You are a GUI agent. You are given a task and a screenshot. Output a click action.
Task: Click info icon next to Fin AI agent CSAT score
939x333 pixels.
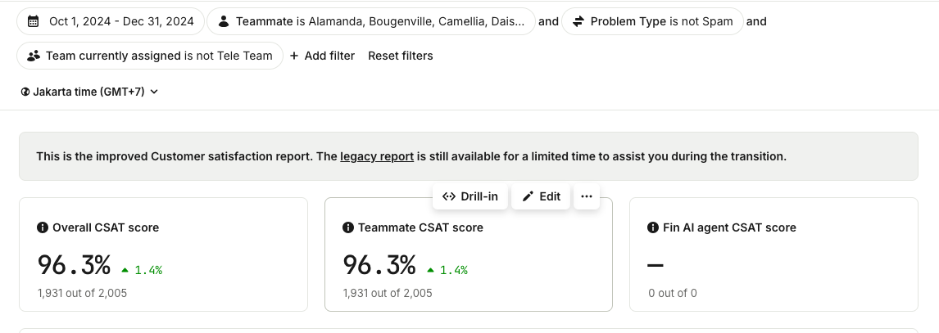653,227
